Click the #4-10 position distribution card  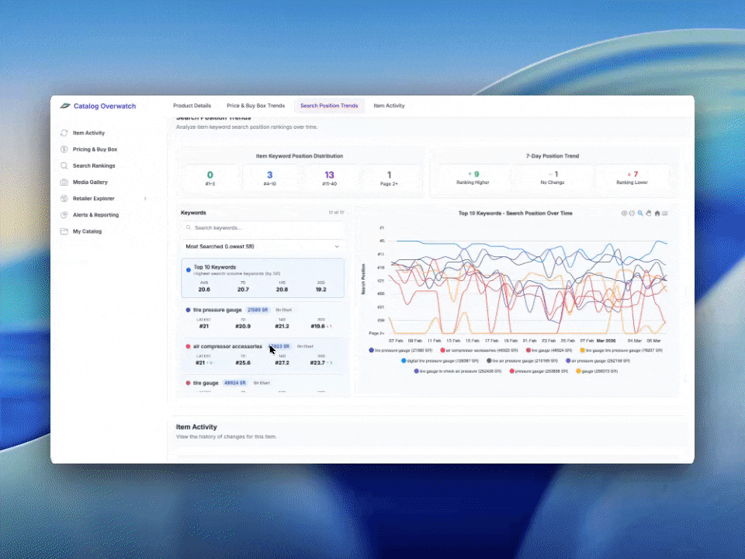point(269,178)
